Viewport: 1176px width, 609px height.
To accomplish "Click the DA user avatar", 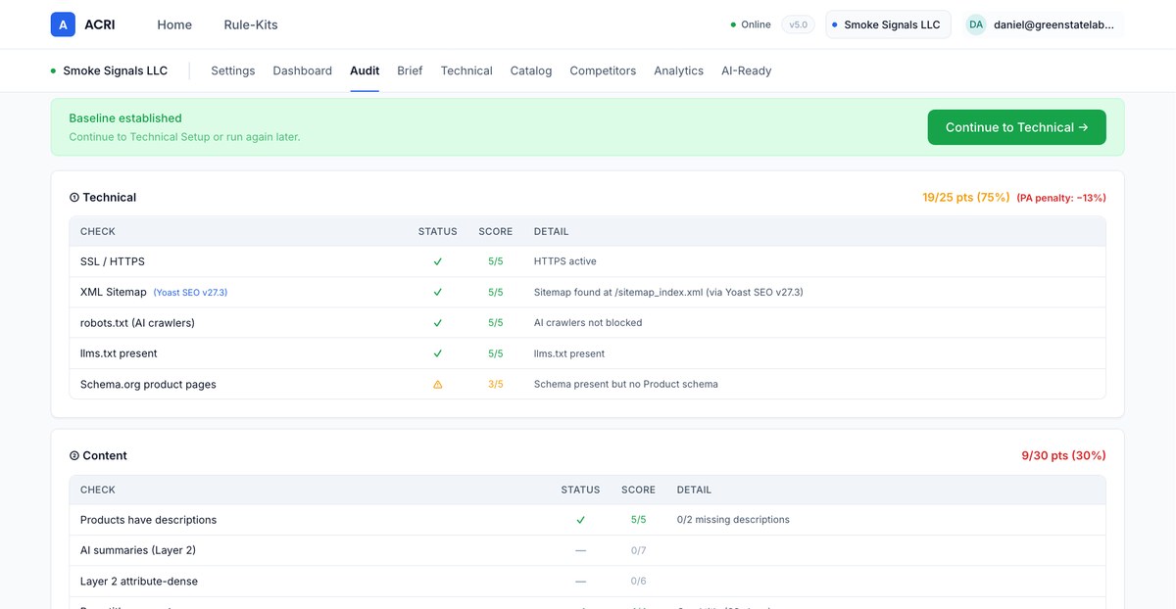I will (976, 24).
